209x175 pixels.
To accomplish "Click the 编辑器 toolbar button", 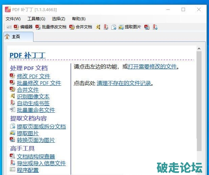I will pyautogui.click(x=23, y=27).
